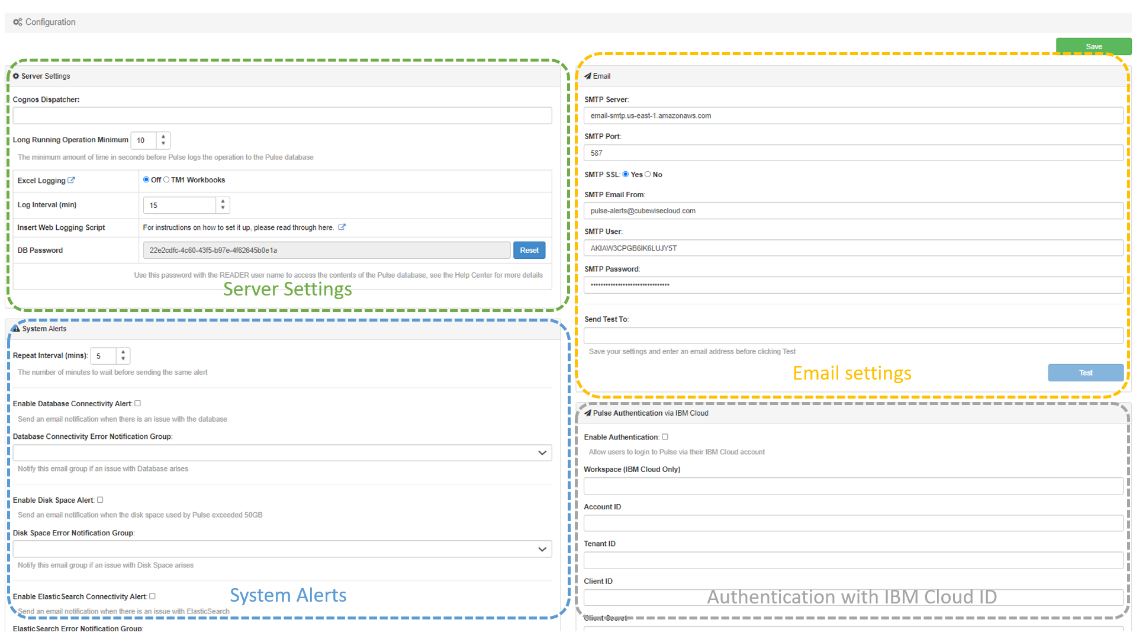This screenshot has width=1136, height=639.
Task: Click the green Save button
Action: pos(1093,47)
